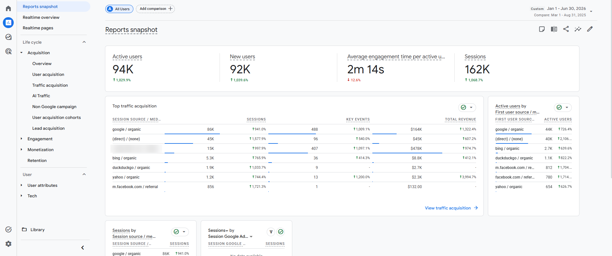
Task: Open the Home icon in left rail
Action: (x=8, y=8)
